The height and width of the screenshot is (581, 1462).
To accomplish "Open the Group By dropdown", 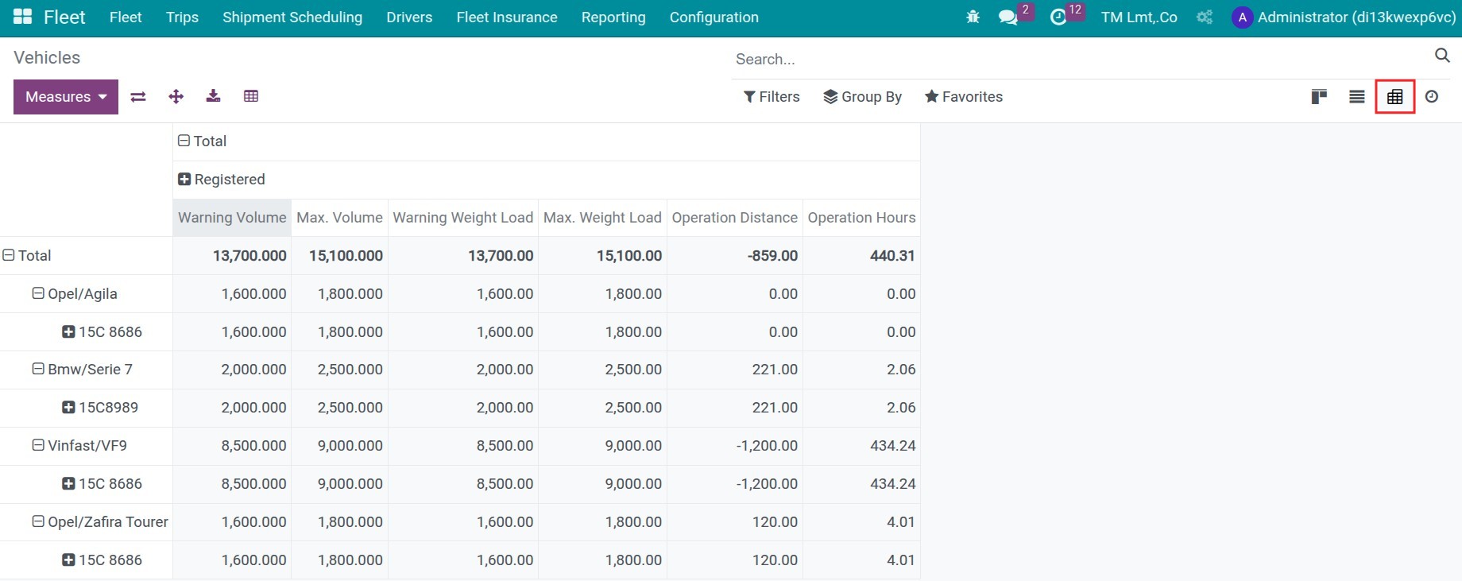I will pos(862,97).
